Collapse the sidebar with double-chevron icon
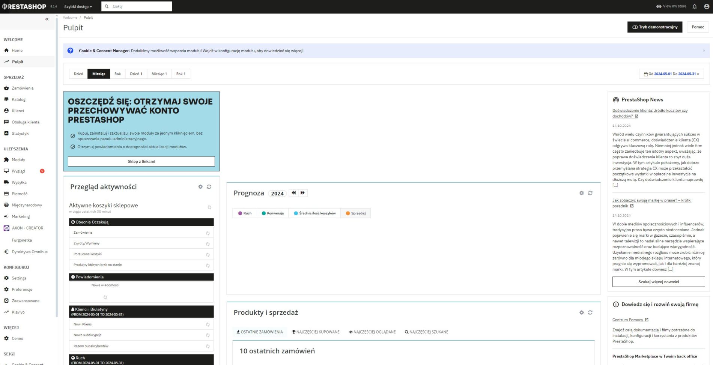Screen dimensions: 713x365 coord(47,19)
